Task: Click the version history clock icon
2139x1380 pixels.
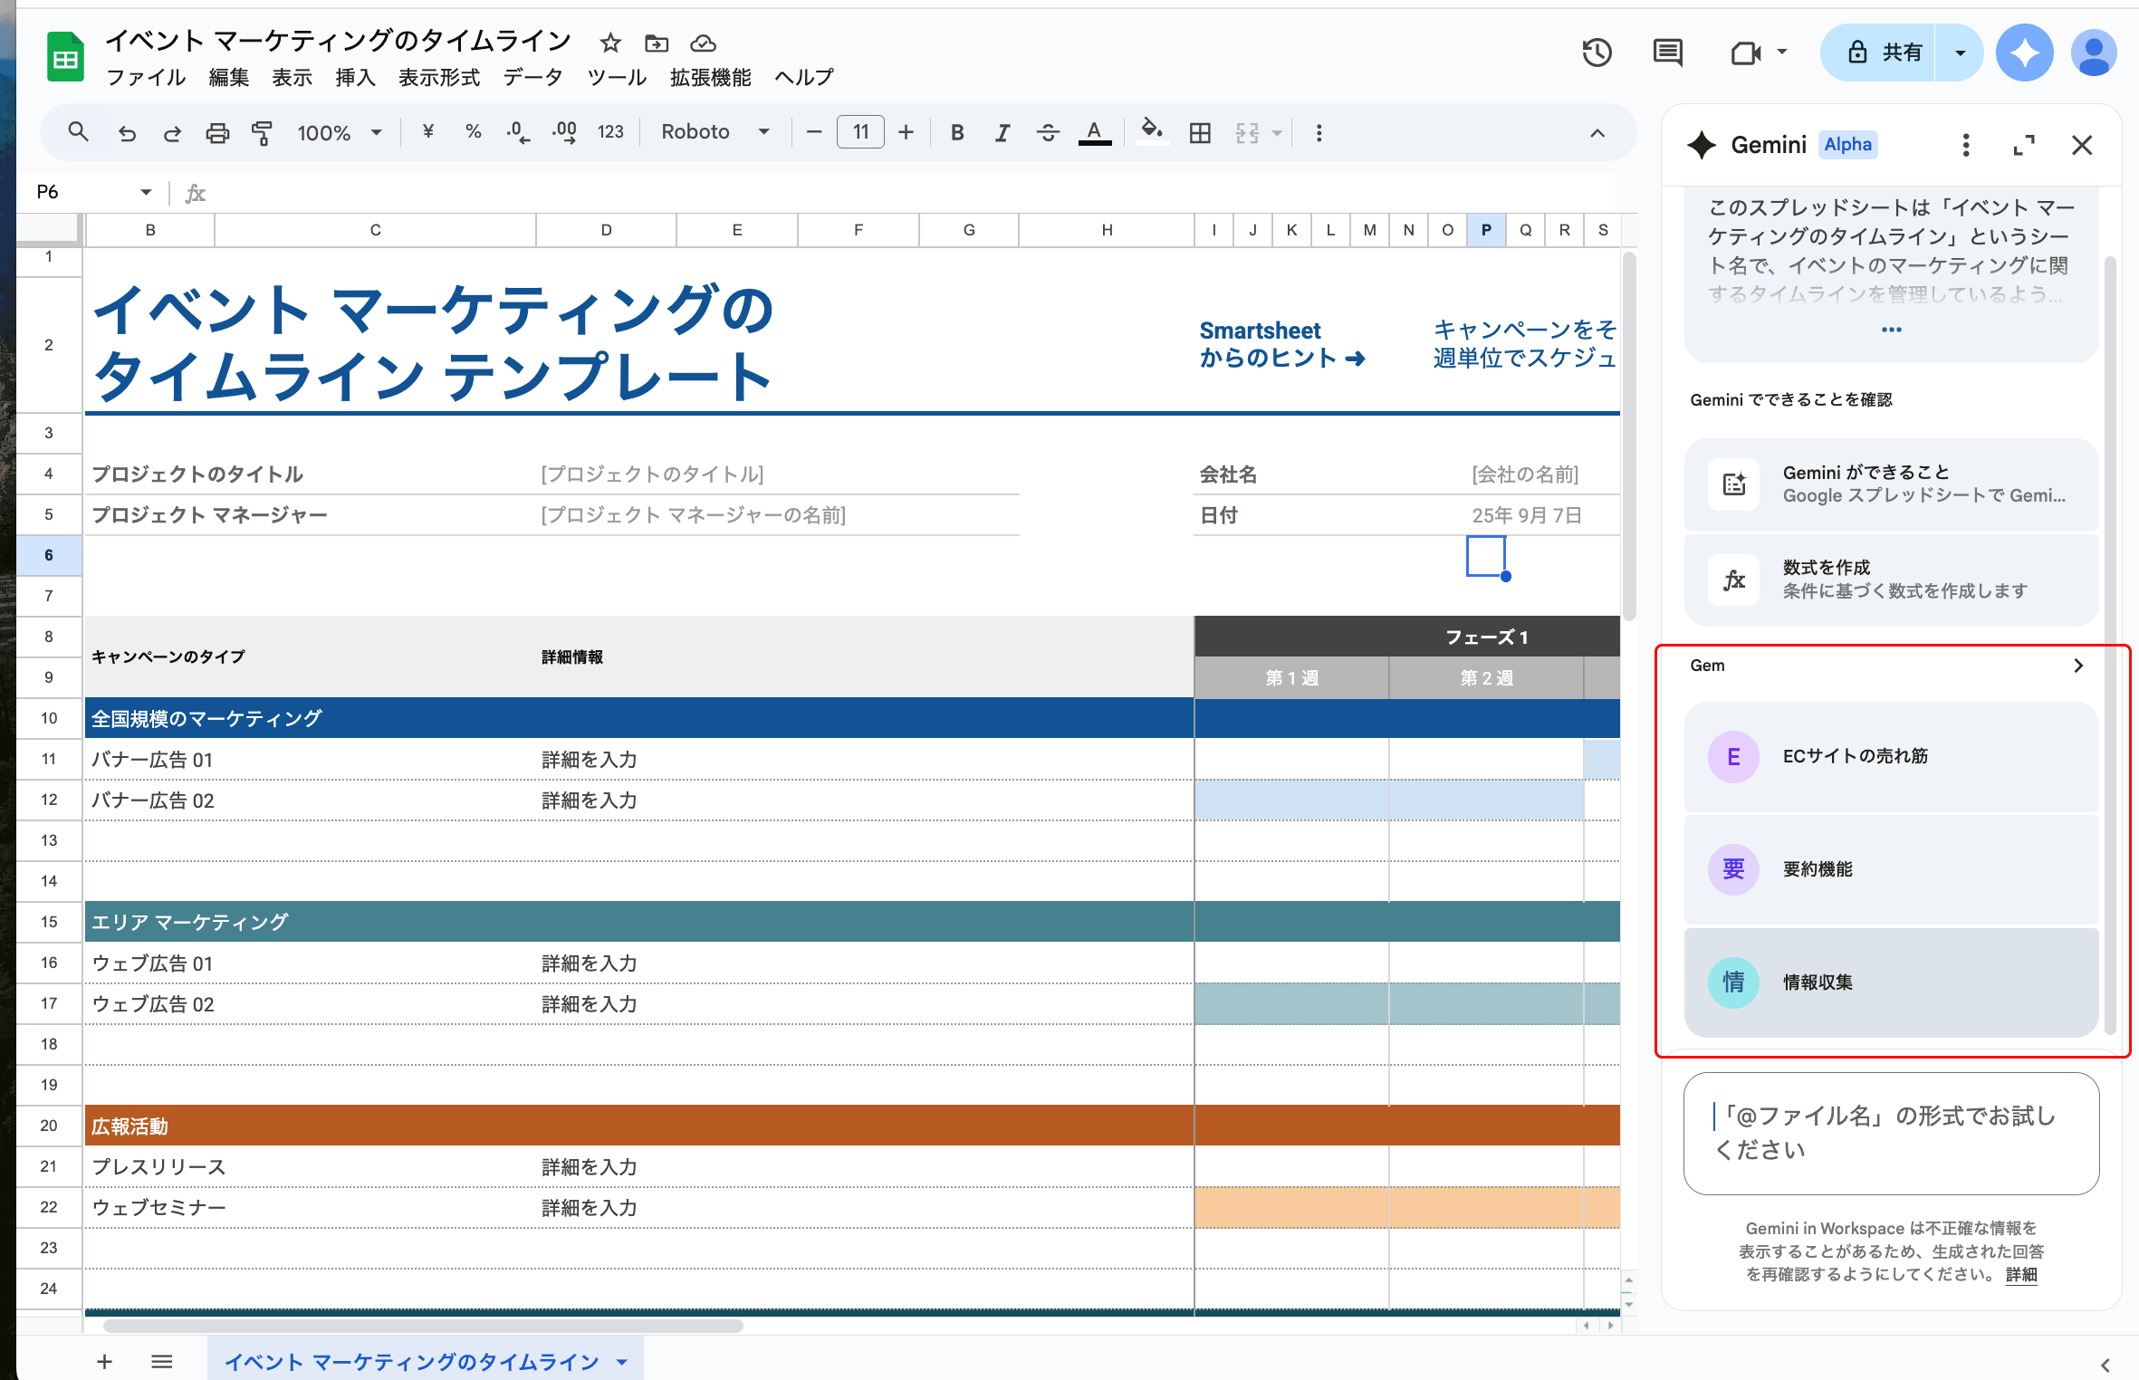Action: pos(1597,53)
